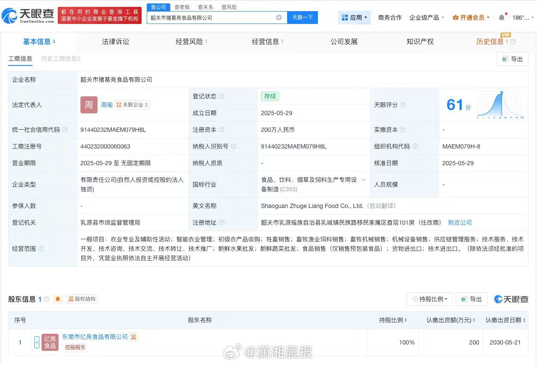This screenshot has width=537, height=365.
Task: Click the 周 avatar for 周瑜
Action: coord(89,104)
